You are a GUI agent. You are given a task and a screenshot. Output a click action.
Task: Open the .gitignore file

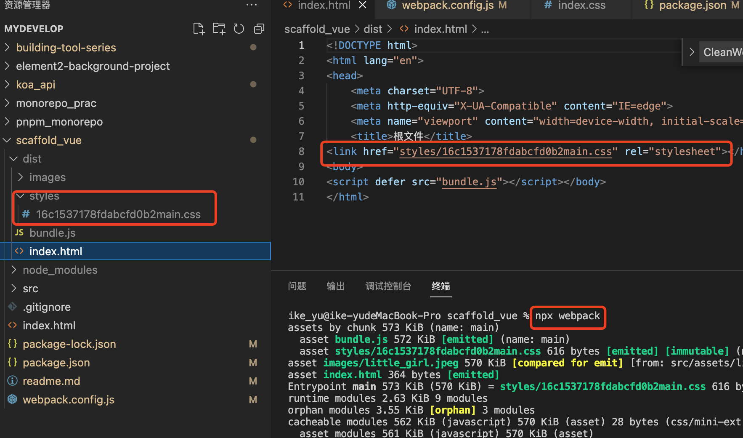46,307
